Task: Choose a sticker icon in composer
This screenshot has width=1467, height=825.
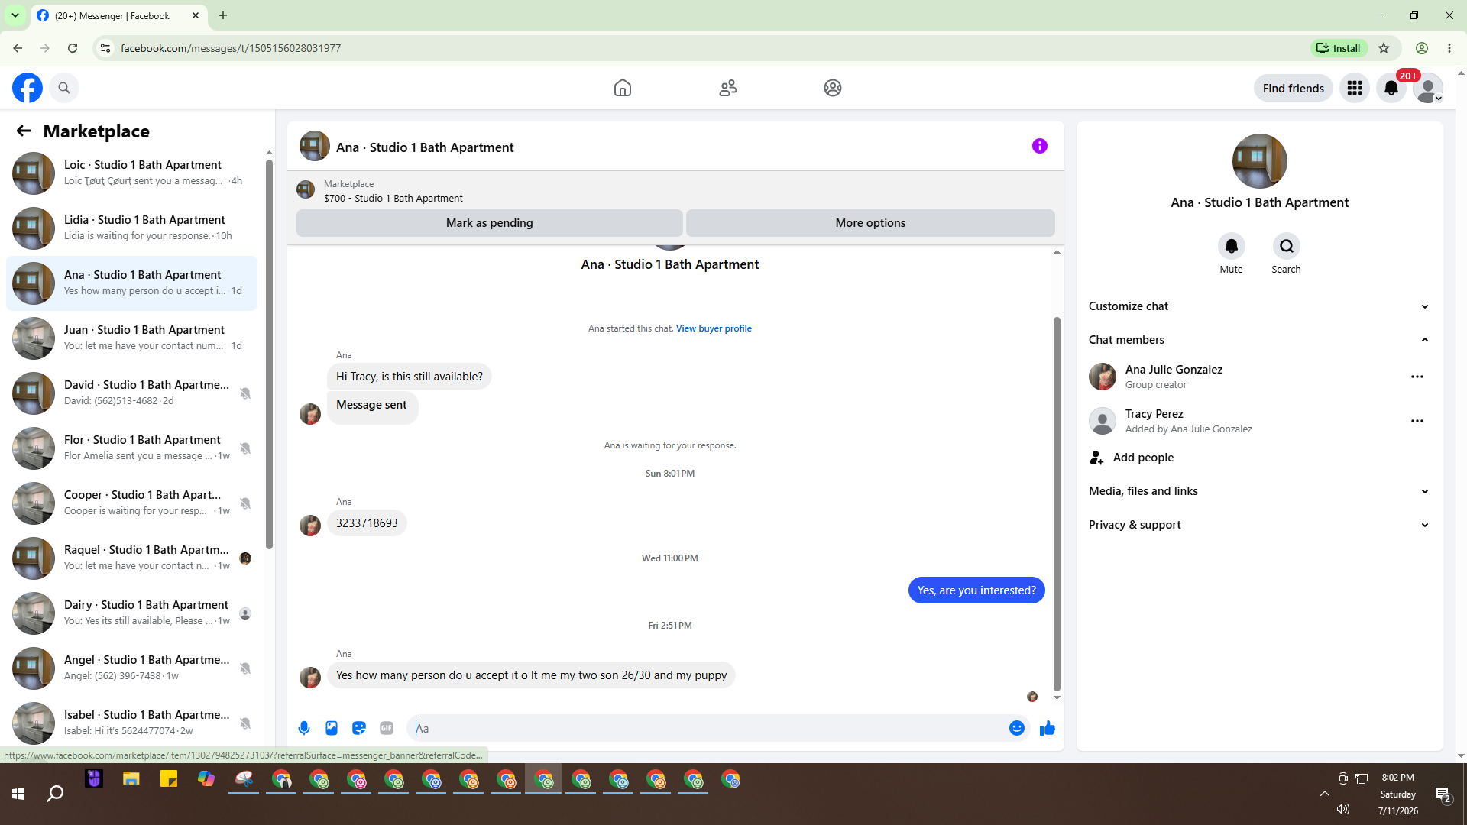Action: pos(359,728)
